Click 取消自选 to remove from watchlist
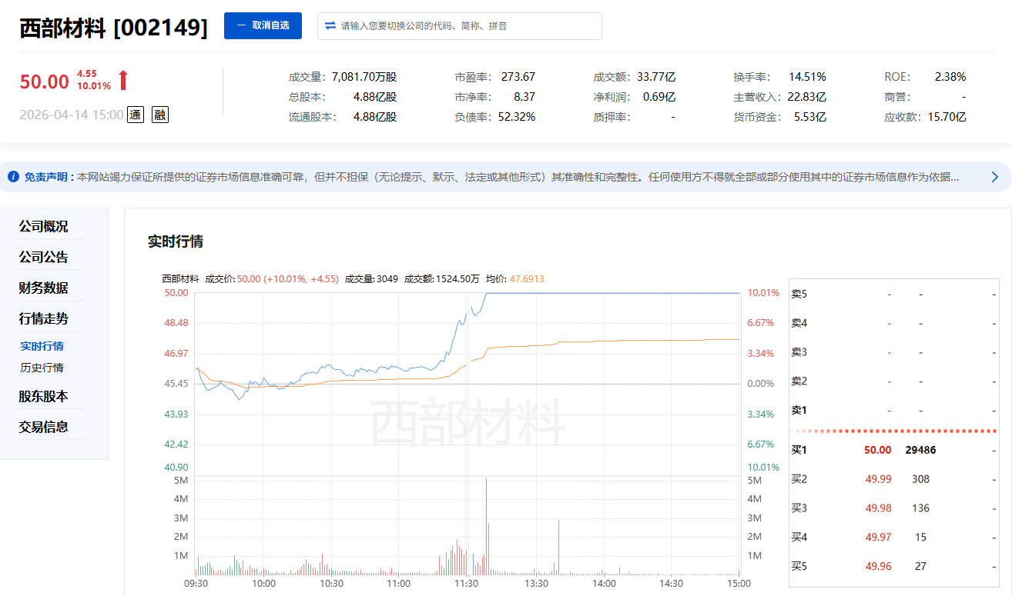Screen dimensions: 1012x596 tap(263, 25)
